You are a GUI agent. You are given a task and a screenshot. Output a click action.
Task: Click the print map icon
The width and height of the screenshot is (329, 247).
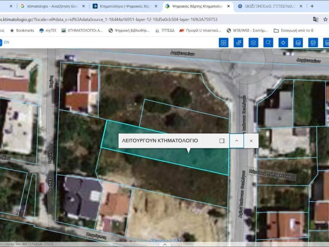(x=313, y=42)
